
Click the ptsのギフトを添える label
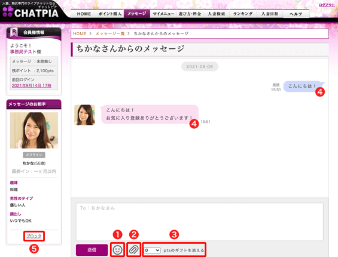pyautogui.click(x=184, y=250)
